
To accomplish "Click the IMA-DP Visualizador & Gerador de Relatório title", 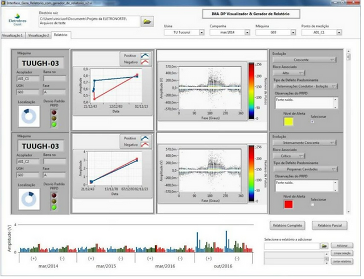I will [x=251, y=14].
